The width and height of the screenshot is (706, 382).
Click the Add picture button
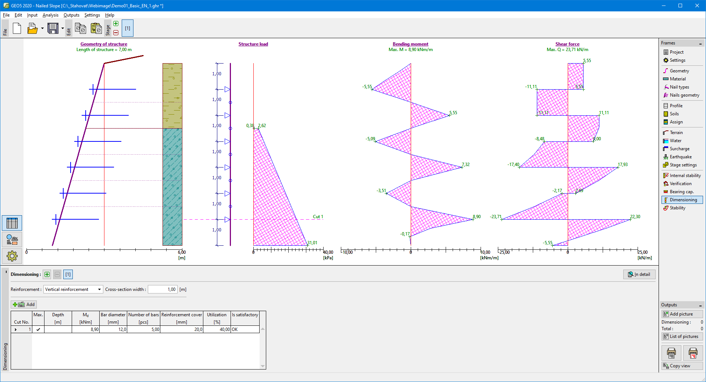pos(682,314)
